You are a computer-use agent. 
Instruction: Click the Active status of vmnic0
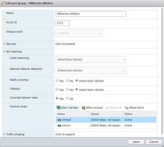(x=128, y=120)
